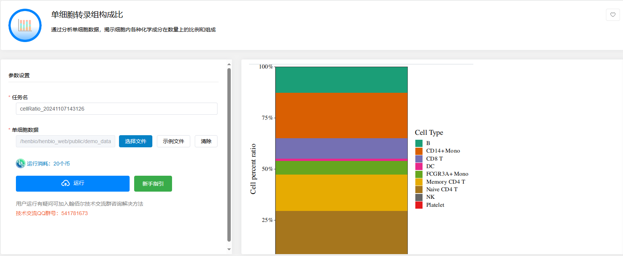Click the brown Naive CD4 T bar segment

click(x=341, y=233)
